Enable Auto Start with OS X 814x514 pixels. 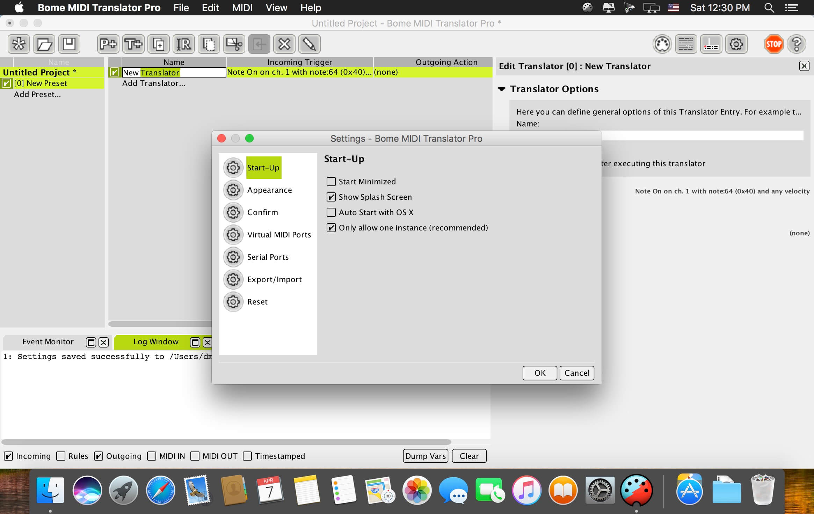[x=331, y=212]
